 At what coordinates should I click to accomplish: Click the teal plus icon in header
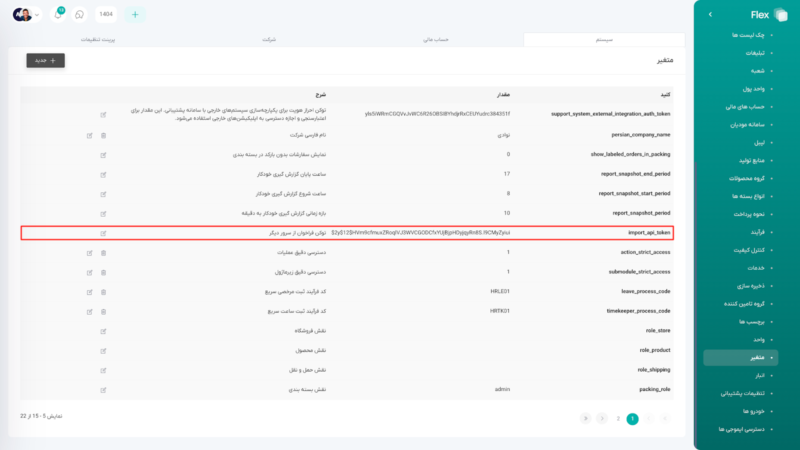pos(135,14)
